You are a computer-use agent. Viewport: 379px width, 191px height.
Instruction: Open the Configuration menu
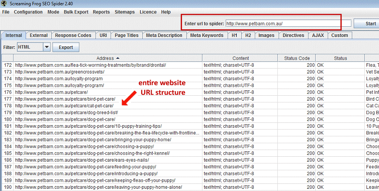pyautogui.click(x=28, y=12)
